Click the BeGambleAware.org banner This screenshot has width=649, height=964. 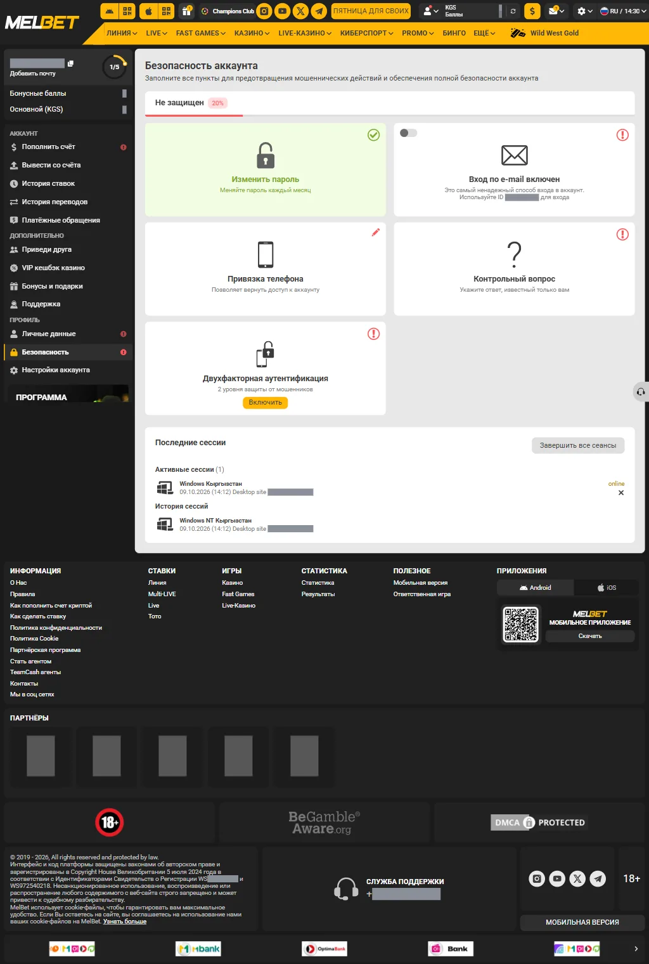coord(324,823)
